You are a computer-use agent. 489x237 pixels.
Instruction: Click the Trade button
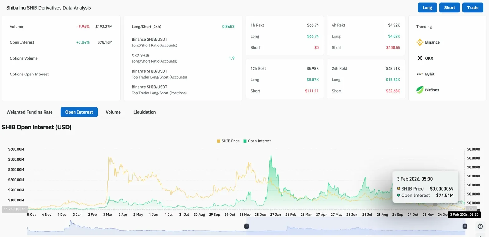point(472,8)
